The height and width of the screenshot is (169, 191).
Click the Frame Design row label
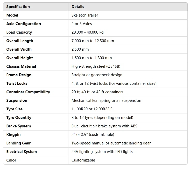19,75
